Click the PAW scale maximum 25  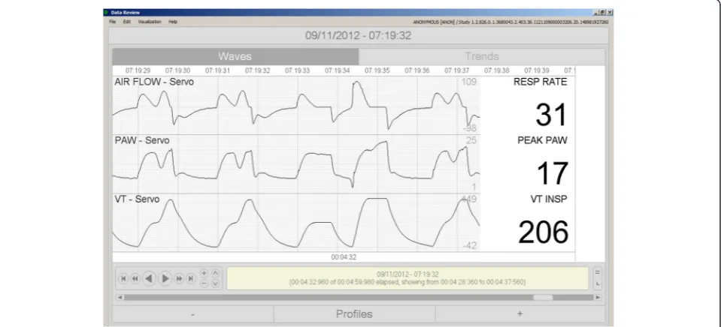(471, 140)
